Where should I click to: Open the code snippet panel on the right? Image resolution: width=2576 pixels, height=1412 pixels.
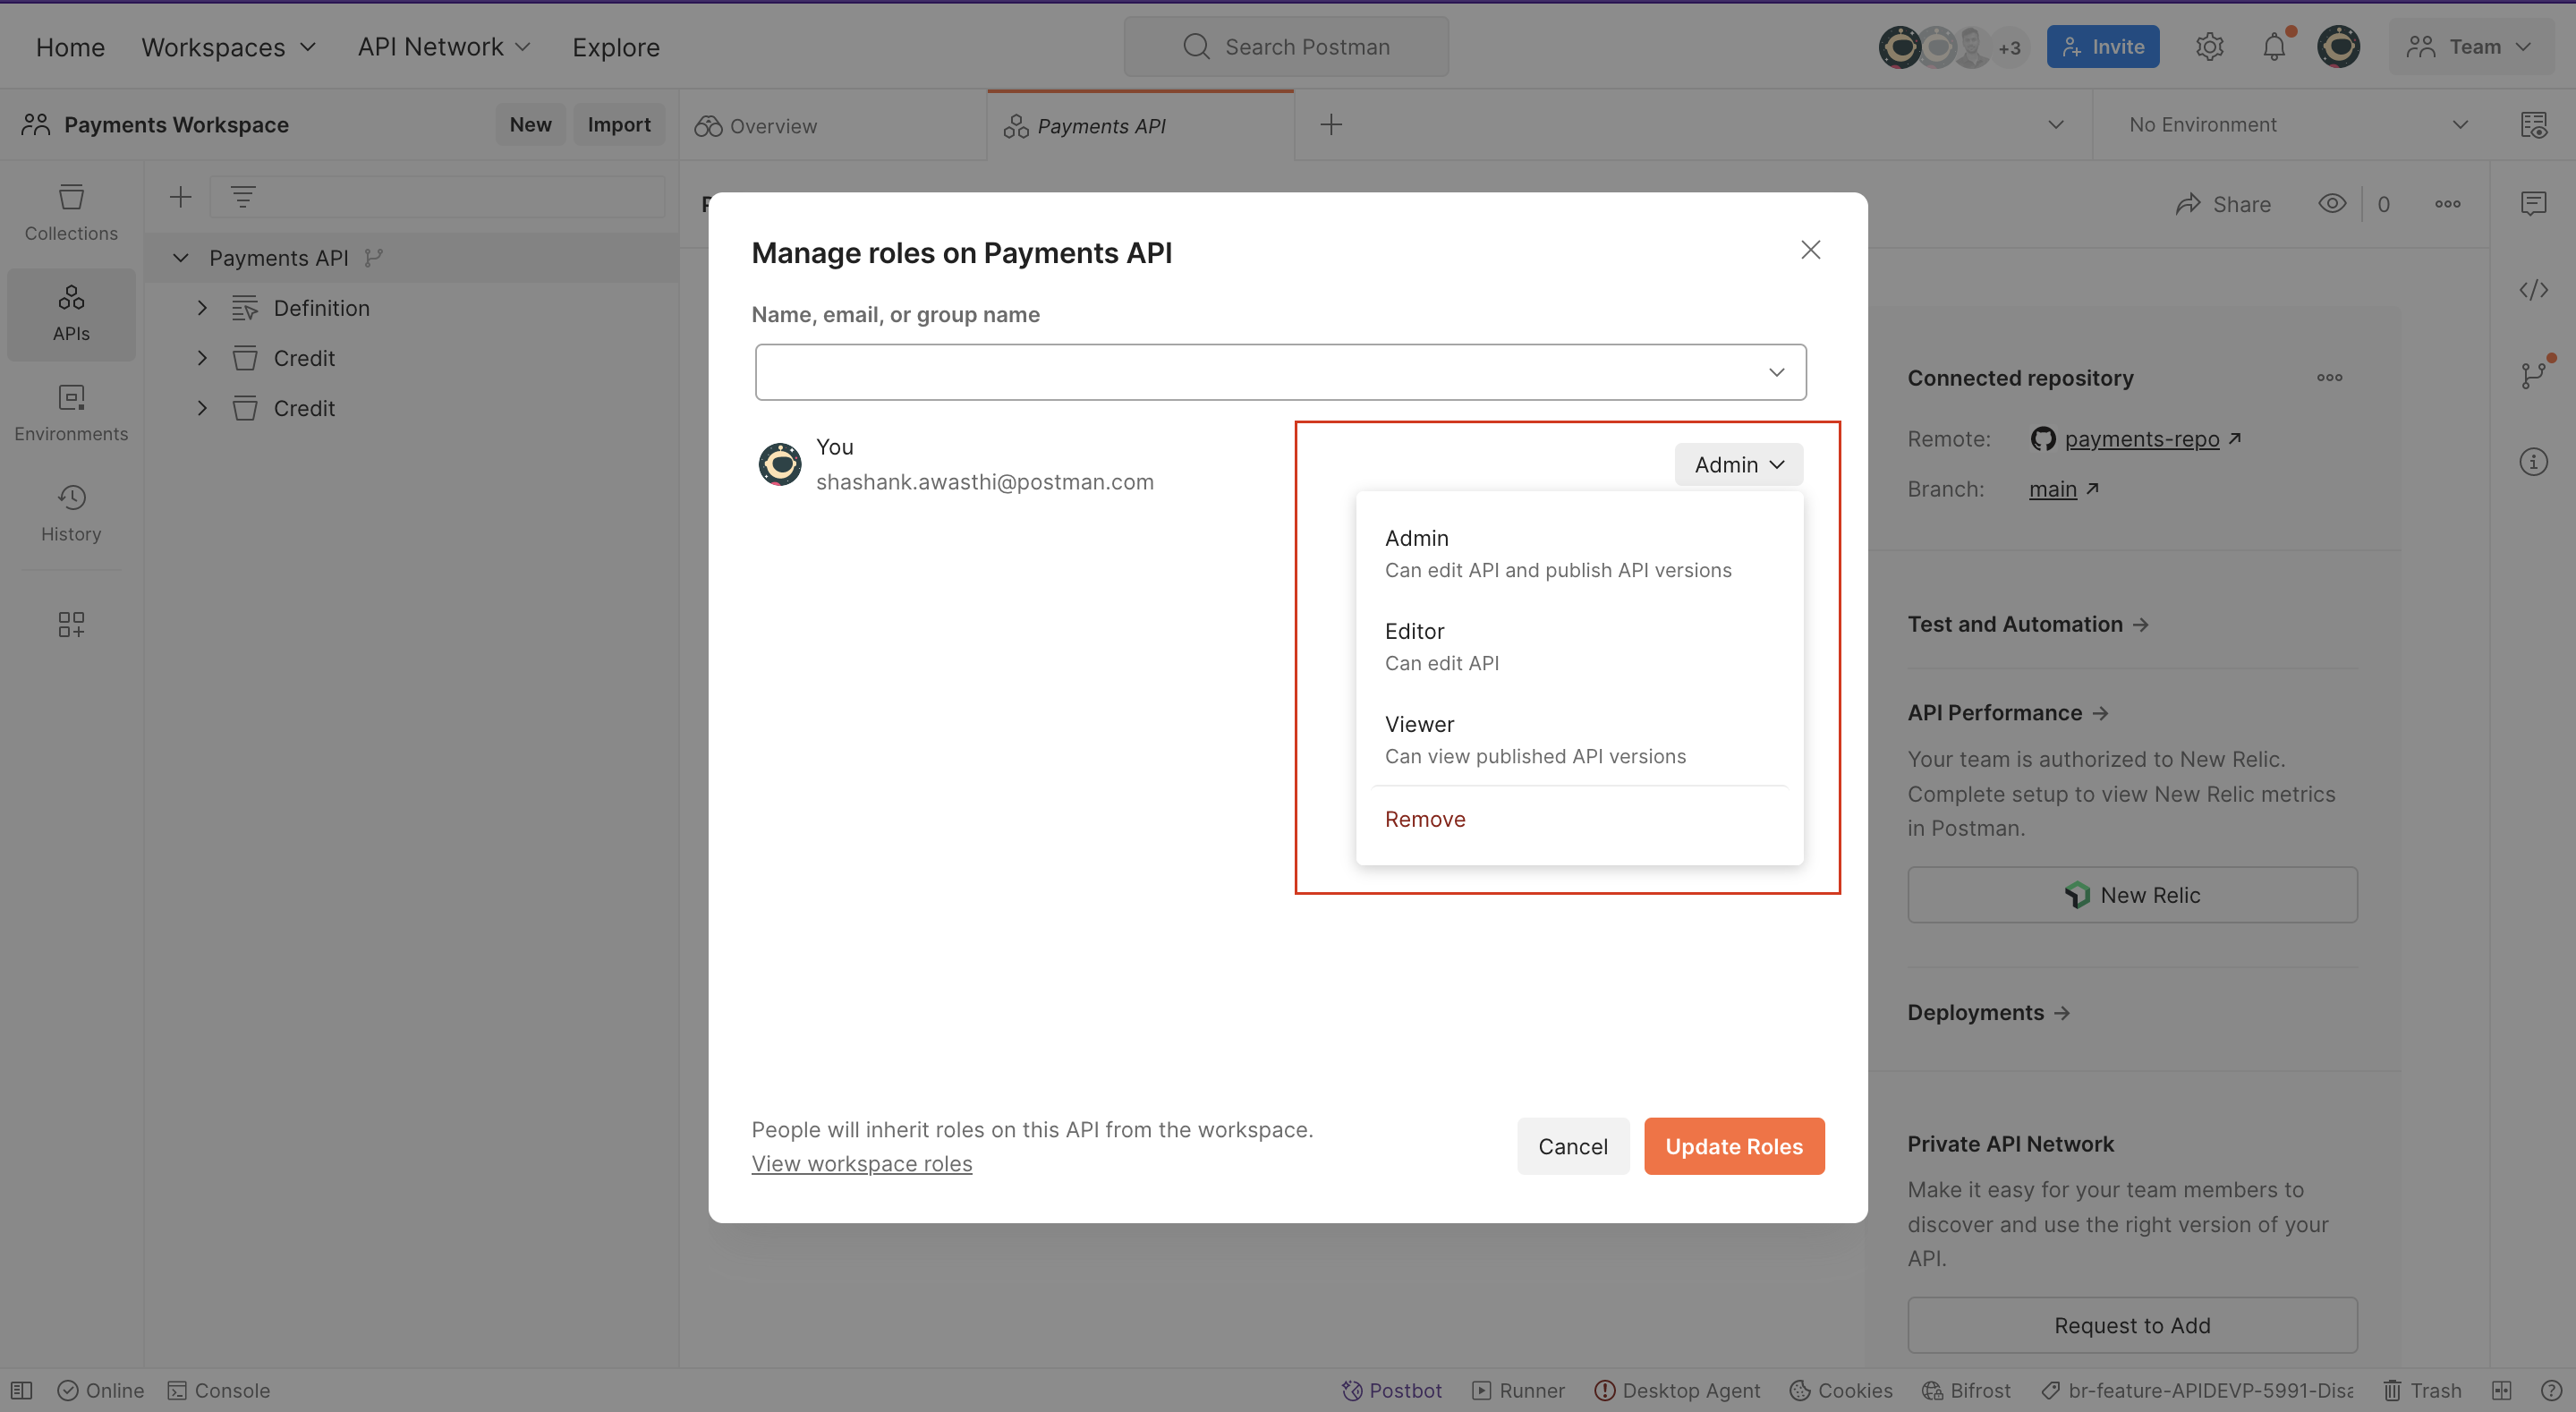pos(2536,289)
